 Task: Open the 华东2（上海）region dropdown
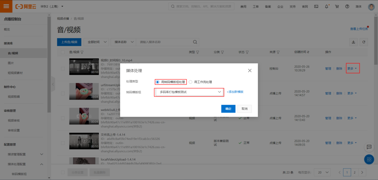coord(52,6)
